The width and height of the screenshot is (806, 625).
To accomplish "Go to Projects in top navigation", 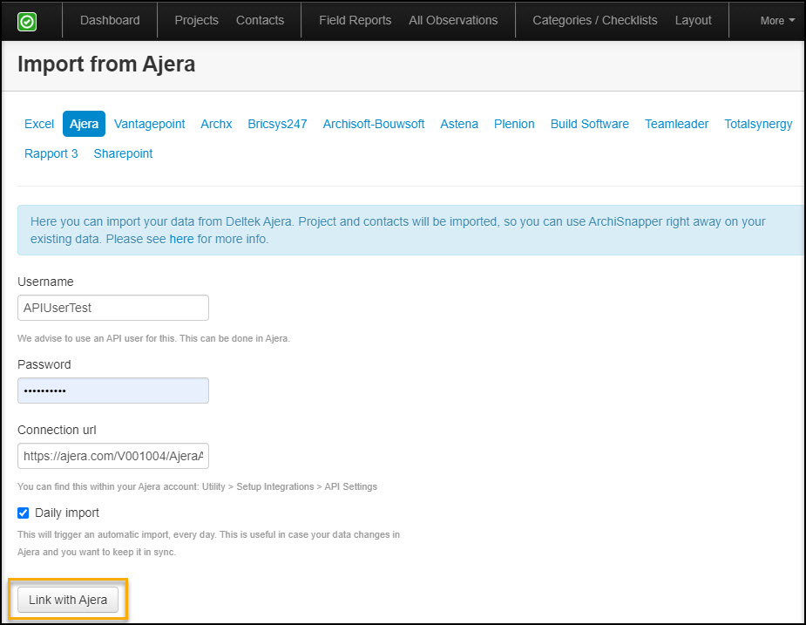I will tap(196, 20).
